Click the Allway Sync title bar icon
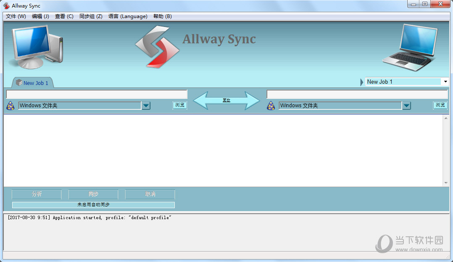 pos(6,5)
